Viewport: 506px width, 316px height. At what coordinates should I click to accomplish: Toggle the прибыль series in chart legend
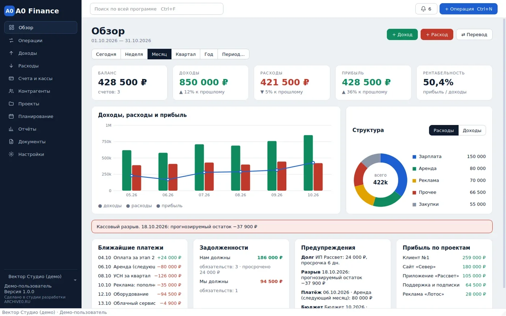coord(169,206)
